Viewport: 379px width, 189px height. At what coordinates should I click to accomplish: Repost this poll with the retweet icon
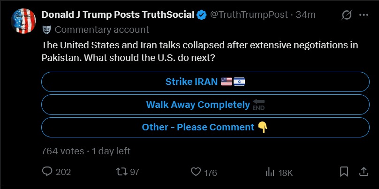121,172
